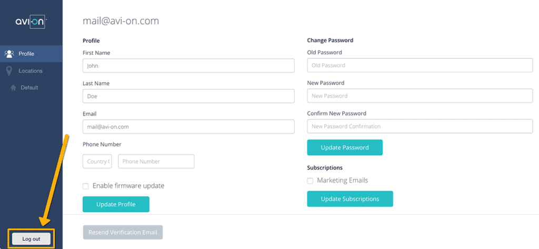Screen dimensions: 539x249
Task: Toggle the Marketing Emails checkbox
Action: click(310, 181)
